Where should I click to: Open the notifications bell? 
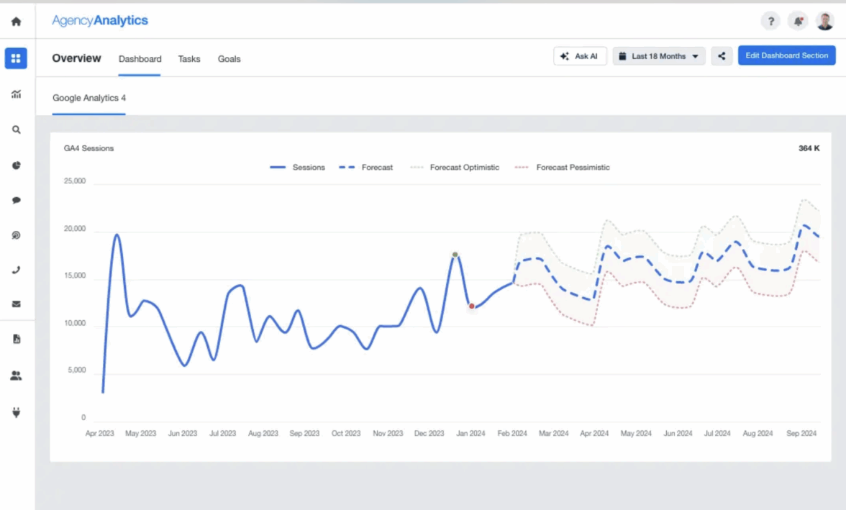pyautogui.click(x=797, y=22)
